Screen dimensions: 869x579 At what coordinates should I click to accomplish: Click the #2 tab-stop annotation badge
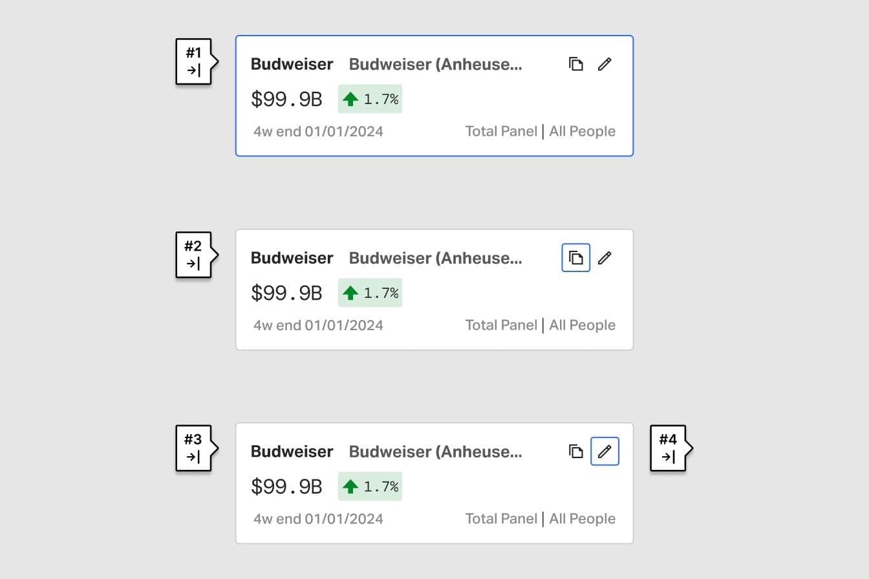click(194, 255)
